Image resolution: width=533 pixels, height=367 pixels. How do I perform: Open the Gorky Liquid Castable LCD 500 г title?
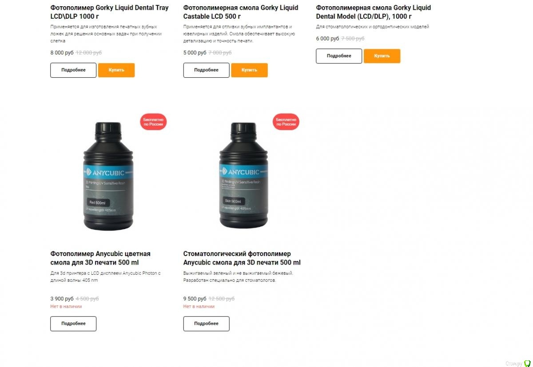(x=241, y=12)
